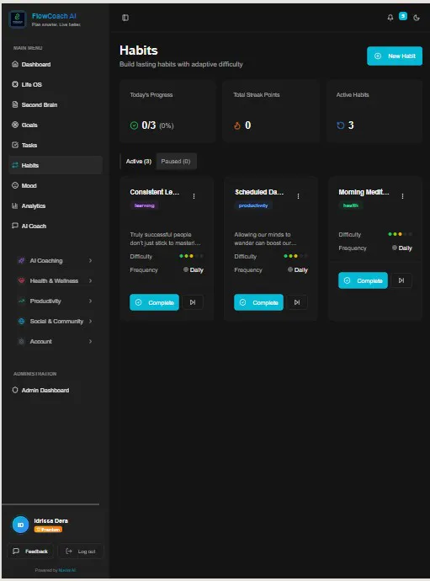
Task: Open the Nuvix AI link in footer
Action: (x=67, y=570)
